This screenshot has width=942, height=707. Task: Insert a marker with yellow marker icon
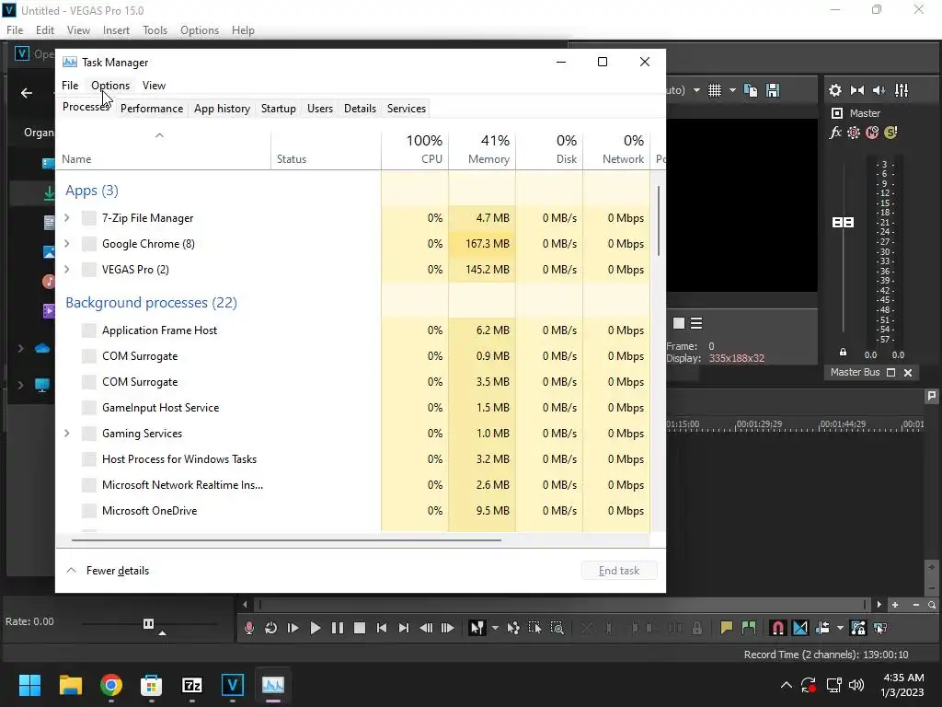pyautogui.click(x=727, y=628)
